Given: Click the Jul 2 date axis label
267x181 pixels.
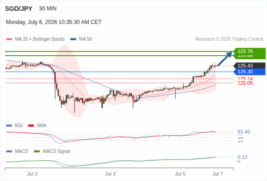Looking at the screenshot, I should pyautogui.click(x=32, y=174).
